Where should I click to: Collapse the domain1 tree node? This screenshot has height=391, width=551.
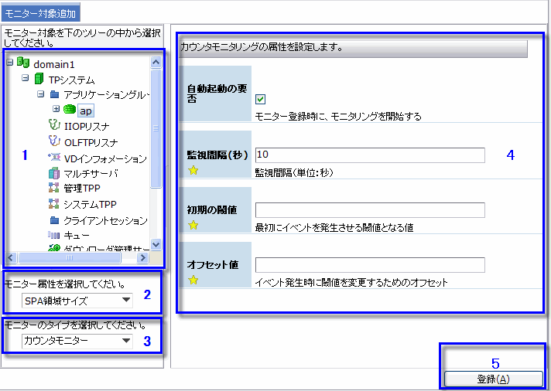(x=9, y=63)
